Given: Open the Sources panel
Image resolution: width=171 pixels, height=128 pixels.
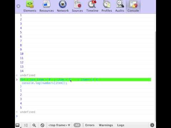Looking at the screenshot, I should pos(77,6).
